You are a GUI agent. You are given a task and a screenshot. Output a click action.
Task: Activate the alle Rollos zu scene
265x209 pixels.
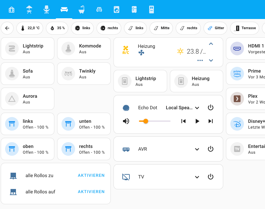[91, 175]
